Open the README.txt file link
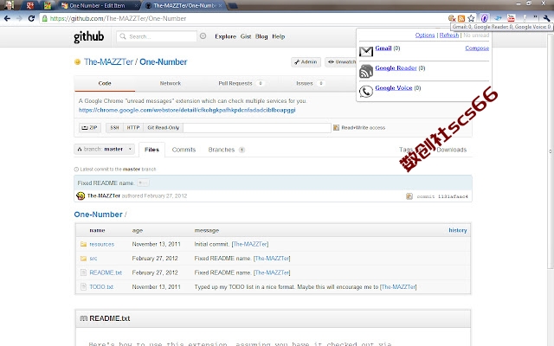Viewport: 554px width, 346px height. 106,272
